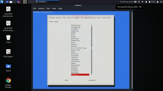Select Dili time zone
This screenshot has width=163, height=91.
73,35
